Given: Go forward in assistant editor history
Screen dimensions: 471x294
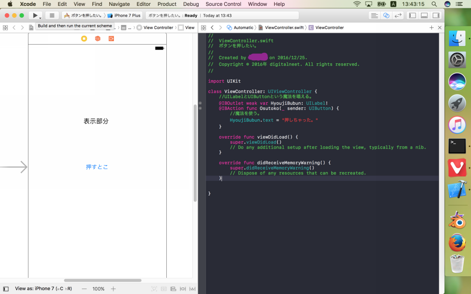Looking at the screenshot, I should click(x=220, y=27).
